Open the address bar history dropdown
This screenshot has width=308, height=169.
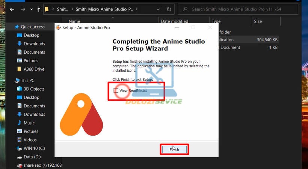point(158,9)
